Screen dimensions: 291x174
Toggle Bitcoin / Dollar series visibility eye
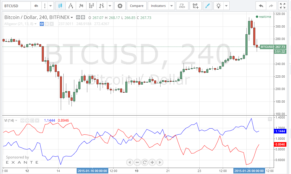coord(78,18)
